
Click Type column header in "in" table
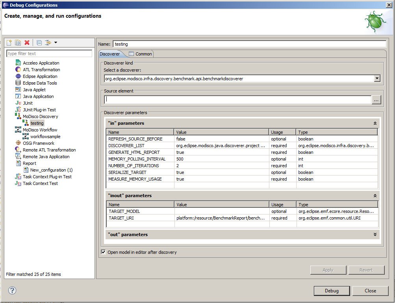(x=337, y=132)
